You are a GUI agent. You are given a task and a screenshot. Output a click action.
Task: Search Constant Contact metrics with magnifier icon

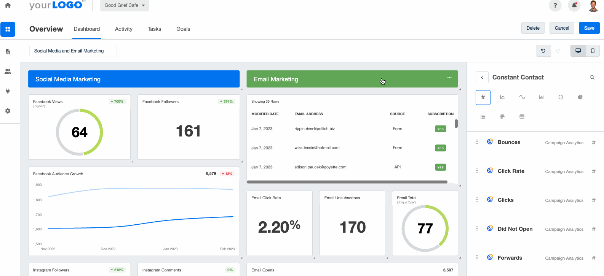tap(592, 78)
